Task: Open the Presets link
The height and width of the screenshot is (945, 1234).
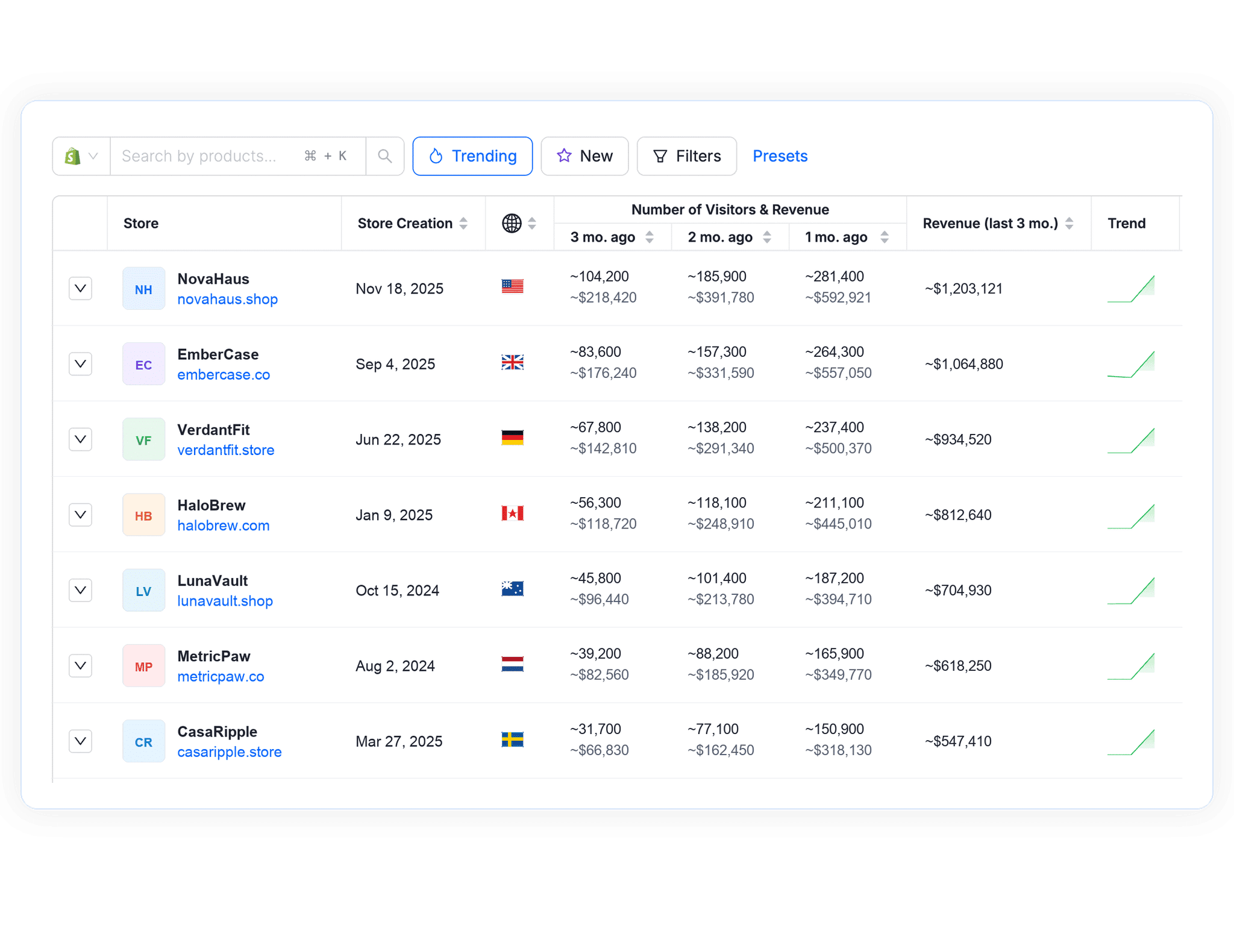Action: (x=780, y=156)
